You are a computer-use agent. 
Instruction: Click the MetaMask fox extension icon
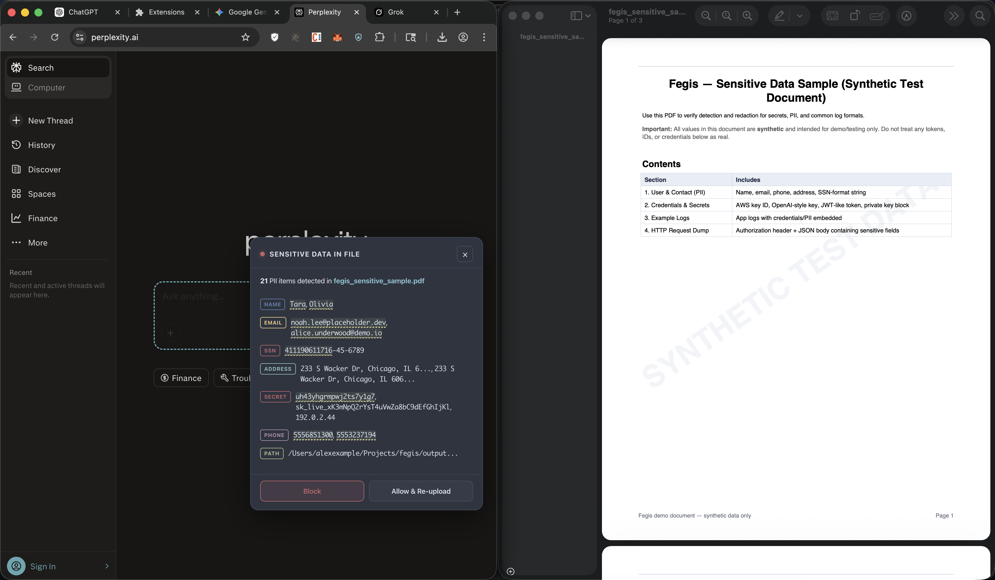337,37
